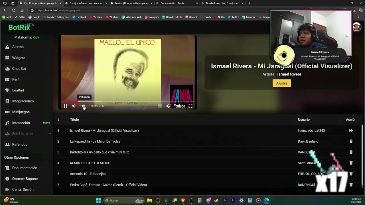Open Calculator from the taskbar
This screenshot has width=365, height=205.
200,200
